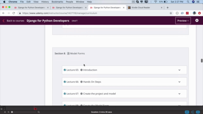Open the Edit menu

click(x=29, y=2)
